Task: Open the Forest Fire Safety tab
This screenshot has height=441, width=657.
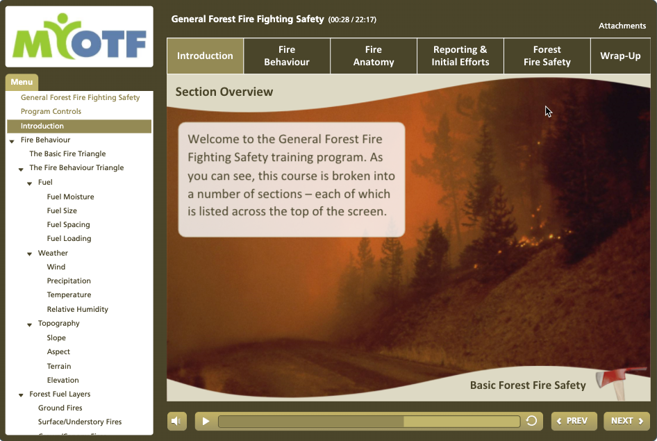Action: tap(547, 56)
